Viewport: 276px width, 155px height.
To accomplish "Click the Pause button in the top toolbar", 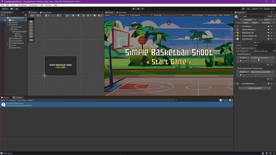I will coord(138,9).
